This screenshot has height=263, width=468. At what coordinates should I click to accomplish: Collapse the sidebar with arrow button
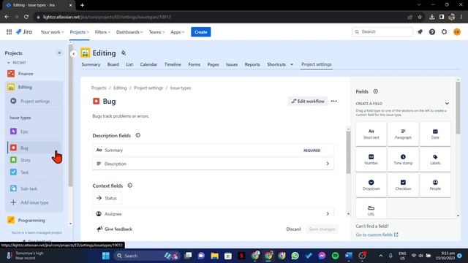(x=73, y=53)
